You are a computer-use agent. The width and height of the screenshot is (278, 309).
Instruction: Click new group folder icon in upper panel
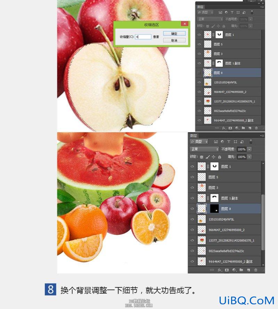243,128
